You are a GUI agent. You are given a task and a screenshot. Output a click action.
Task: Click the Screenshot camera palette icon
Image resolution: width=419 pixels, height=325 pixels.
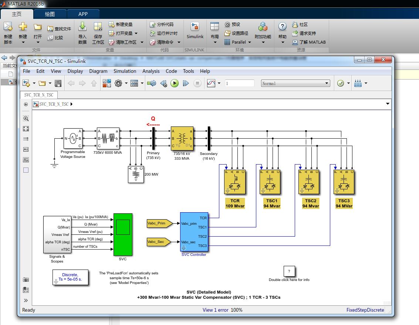coord(26,280)
